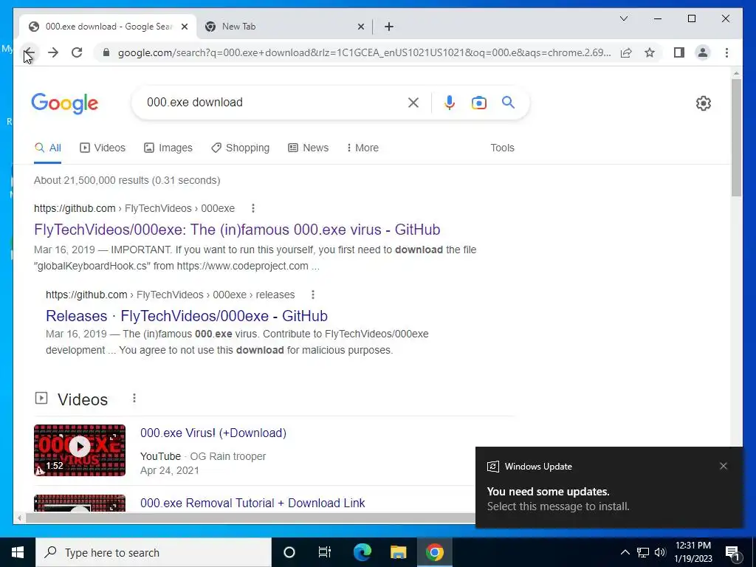
Task: Open File Explorer from the taskbar
Action: 398,552
